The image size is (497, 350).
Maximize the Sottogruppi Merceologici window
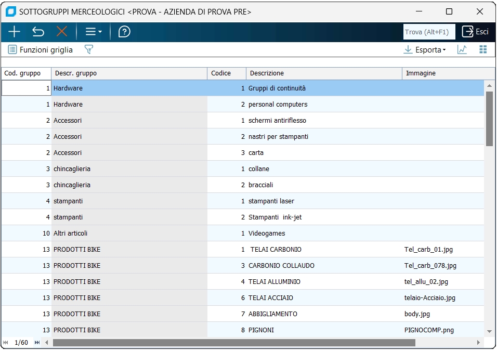tap(449, 12)
